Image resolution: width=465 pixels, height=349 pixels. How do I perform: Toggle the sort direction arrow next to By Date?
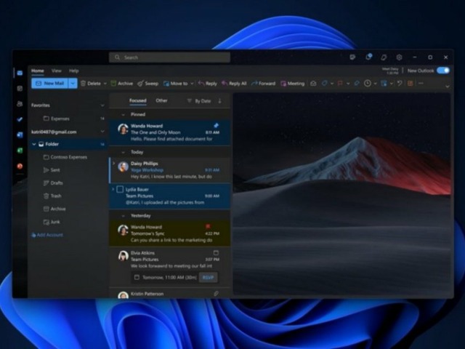[x=219, y=101]
